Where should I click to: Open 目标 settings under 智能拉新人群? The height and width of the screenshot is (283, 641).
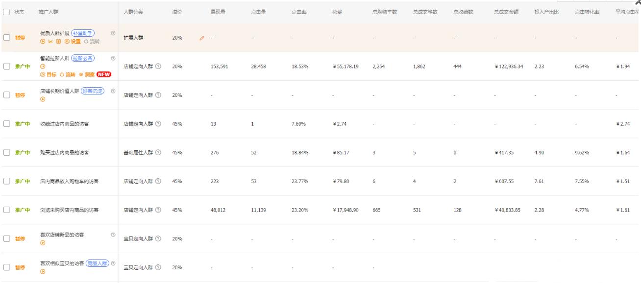click(x=48, y=74)
